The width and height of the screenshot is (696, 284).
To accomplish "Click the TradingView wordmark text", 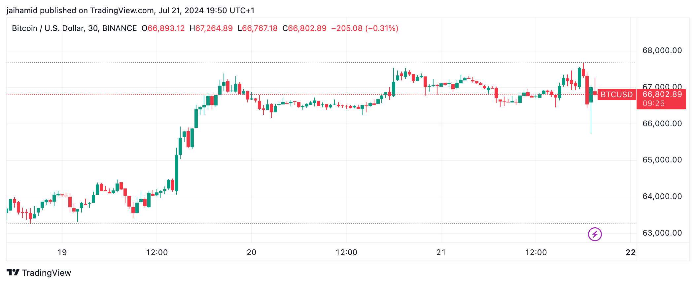I will pos(47,273).
